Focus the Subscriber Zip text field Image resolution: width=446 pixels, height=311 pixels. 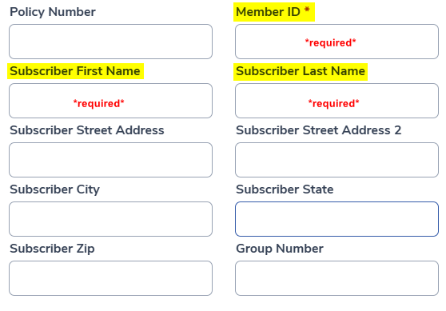[110, 278]
